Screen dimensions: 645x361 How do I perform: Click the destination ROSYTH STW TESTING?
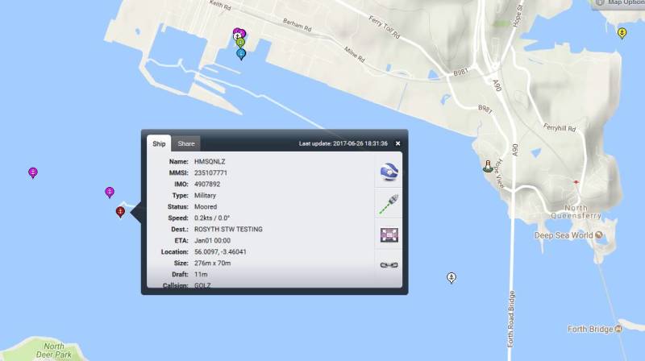click(x=228, y=229)
